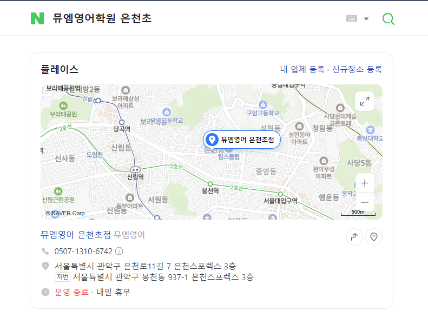The height and width of the screenshot is (324, 428).
Task: Click the 신사동 label on map
Action: pyautogui.click(x=65, y=158)
